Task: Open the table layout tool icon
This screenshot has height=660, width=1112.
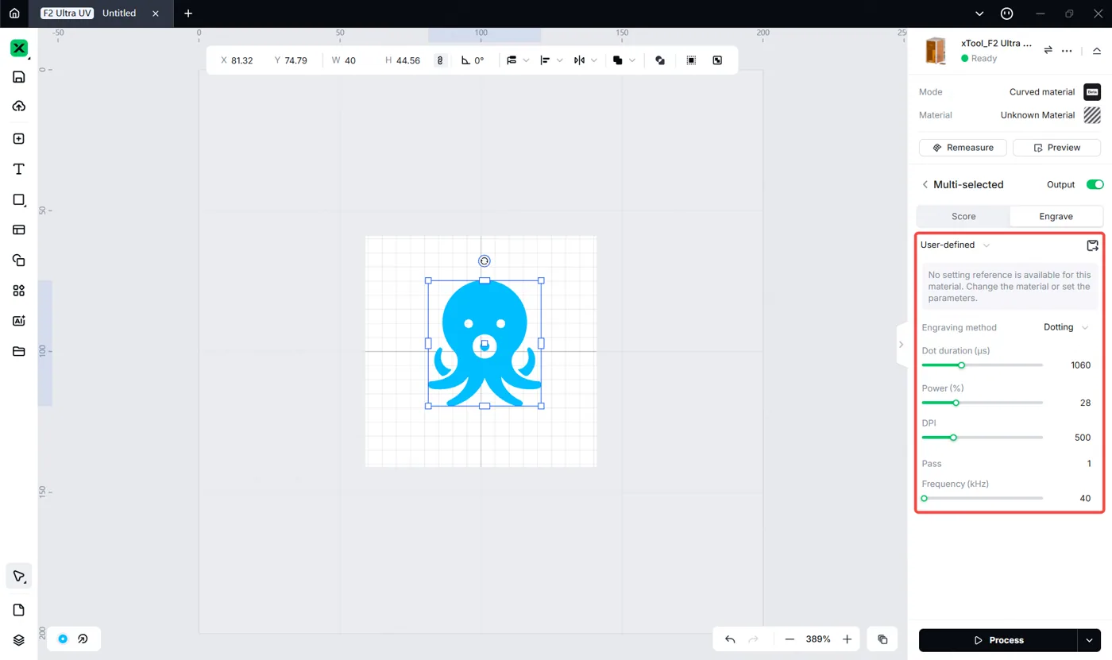Action: pos(19,230)
